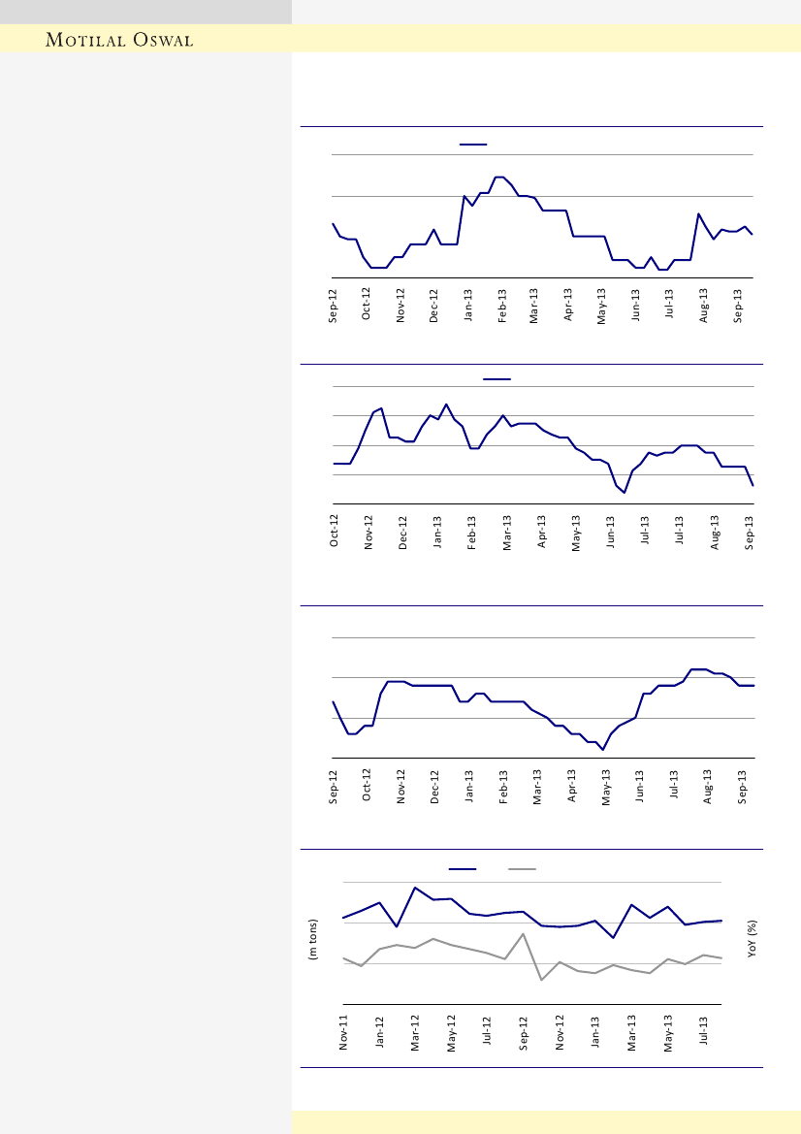Click the blue legend line in bottom chart
Screen dimensions: 801x1134
[x=462, y=869]
